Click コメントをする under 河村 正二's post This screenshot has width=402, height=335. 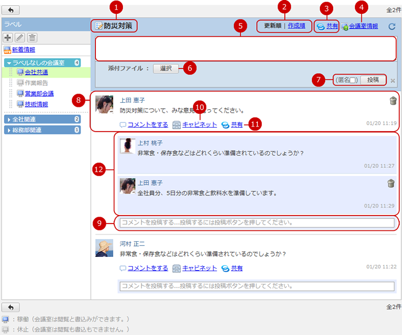click(x=148, y=268)
